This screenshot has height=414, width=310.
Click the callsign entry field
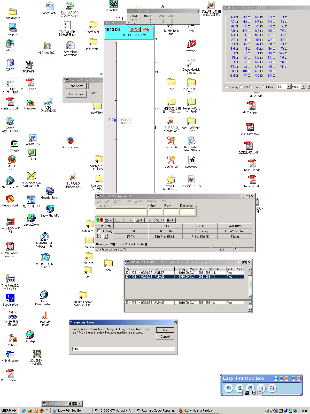pos(121,212)
